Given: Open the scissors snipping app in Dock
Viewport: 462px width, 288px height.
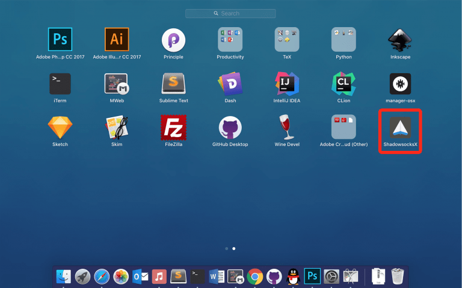Looking at the screenshot, I should click(351, 277).
